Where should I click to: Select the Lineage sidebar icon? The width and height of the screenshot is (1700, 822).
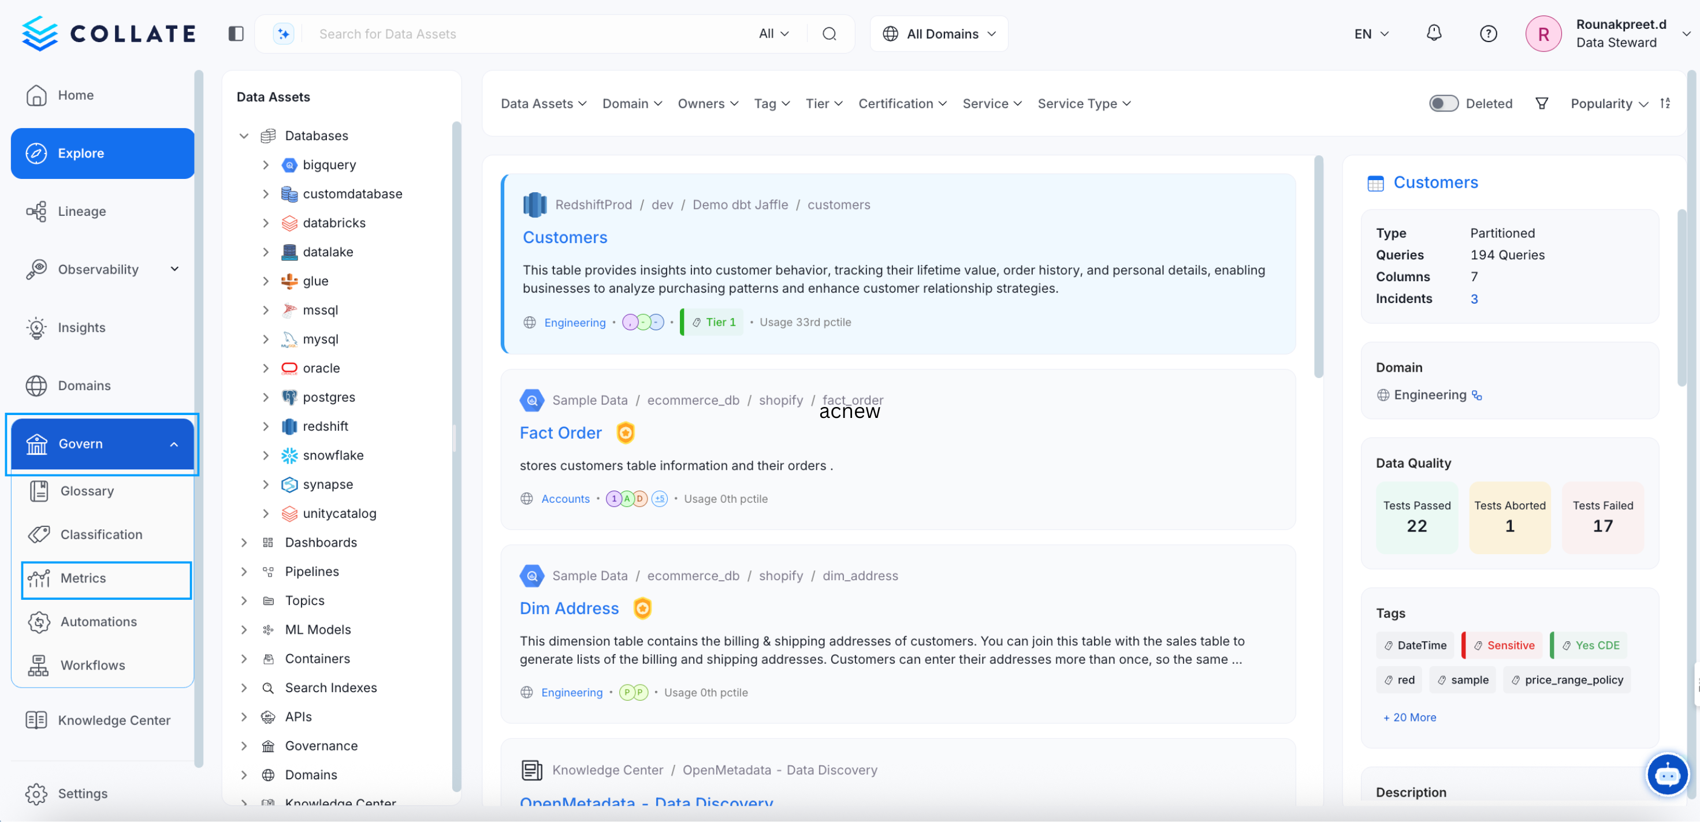(37, 211)
